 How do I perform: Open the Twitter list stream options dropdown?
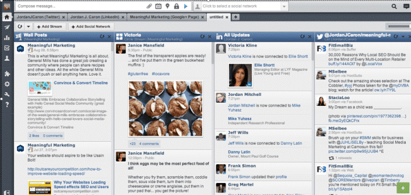tap(403, 36)
